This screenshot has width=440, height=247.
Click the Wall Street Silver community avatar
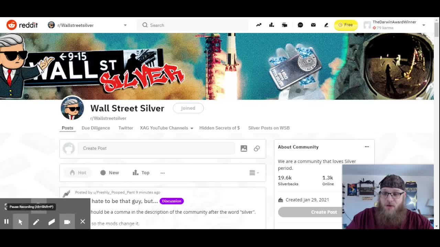72,108
